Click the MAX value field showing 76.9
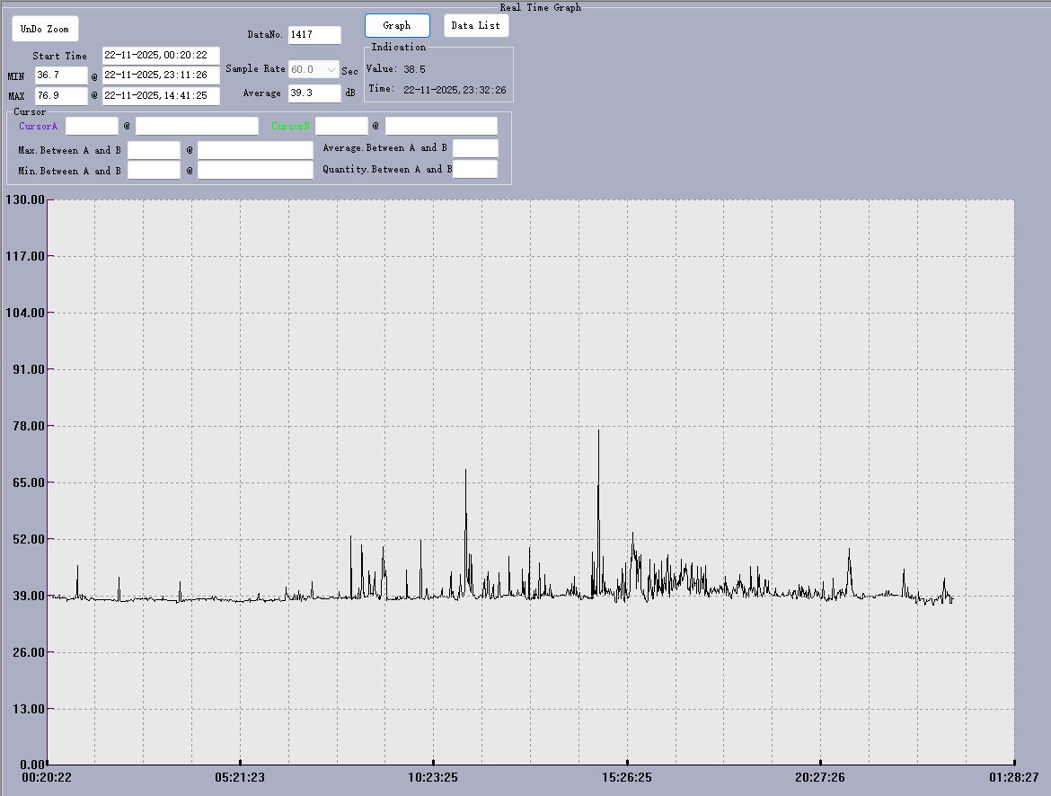The width and height of the screenshot is (1051, 796). (61, 95)
